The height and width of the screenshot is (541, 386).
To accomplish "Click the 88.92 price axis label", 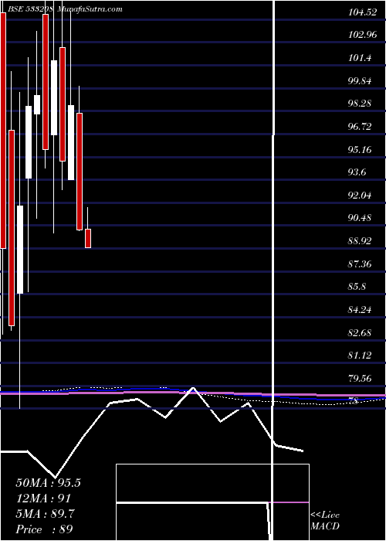I will (360, 241).
